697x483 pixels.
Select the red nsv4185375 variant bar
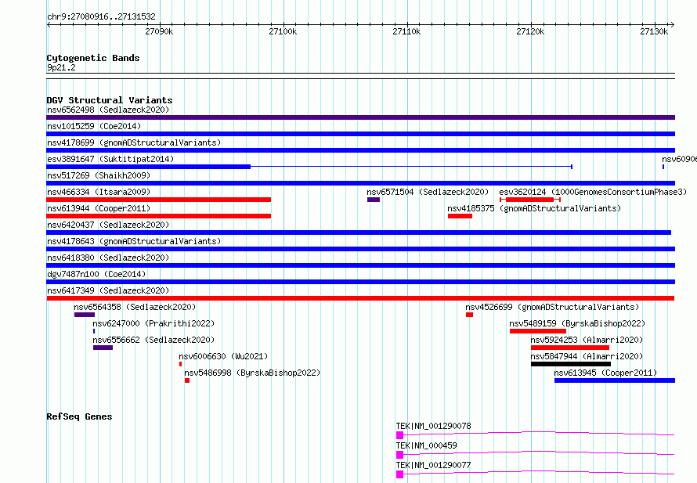[x=460, y=216]
